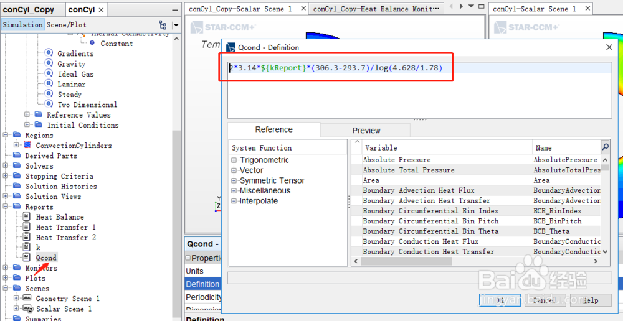Expand the Reference Values node

click(27, 114)
